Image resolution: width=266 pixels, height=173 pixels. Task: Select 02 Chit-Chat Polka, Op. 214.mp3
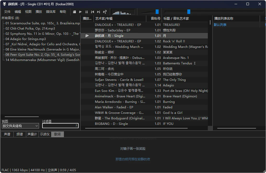(30, 29)
